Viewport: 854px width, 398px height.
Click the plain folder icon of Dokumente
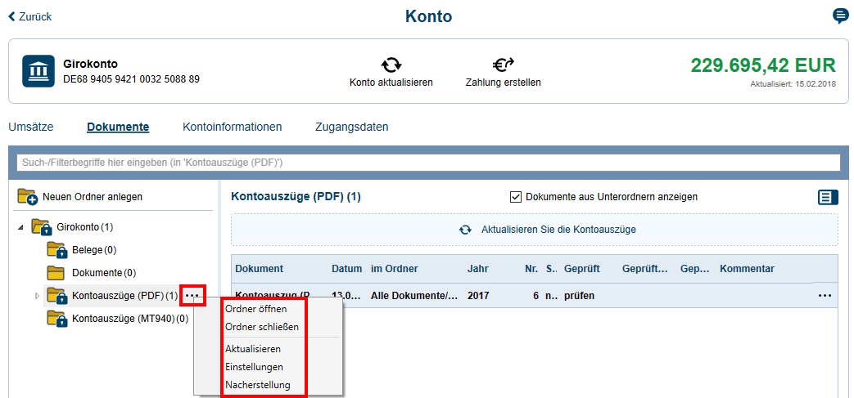tap(56, 272)
